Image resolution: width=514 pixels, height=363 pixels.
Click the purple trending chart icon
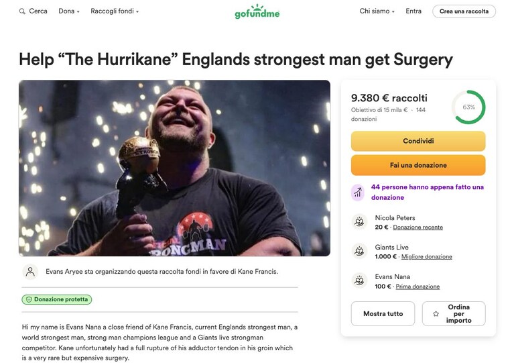[x=358, y=193]
